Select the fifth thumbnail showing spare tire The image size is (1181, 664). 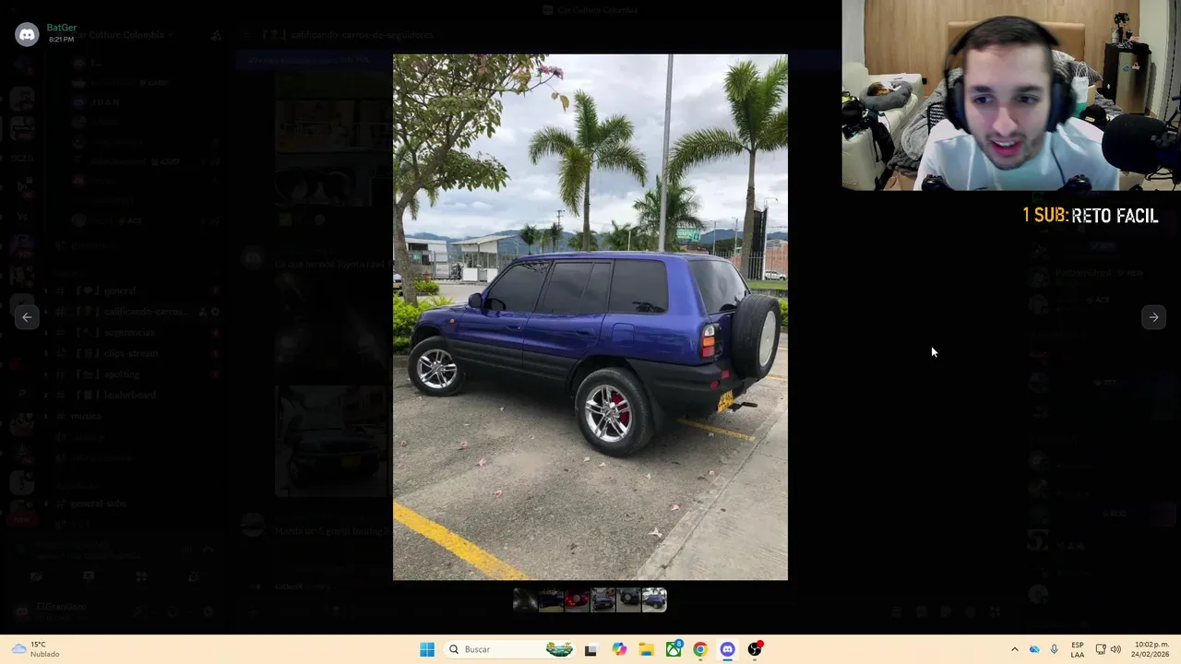point(628,600)
